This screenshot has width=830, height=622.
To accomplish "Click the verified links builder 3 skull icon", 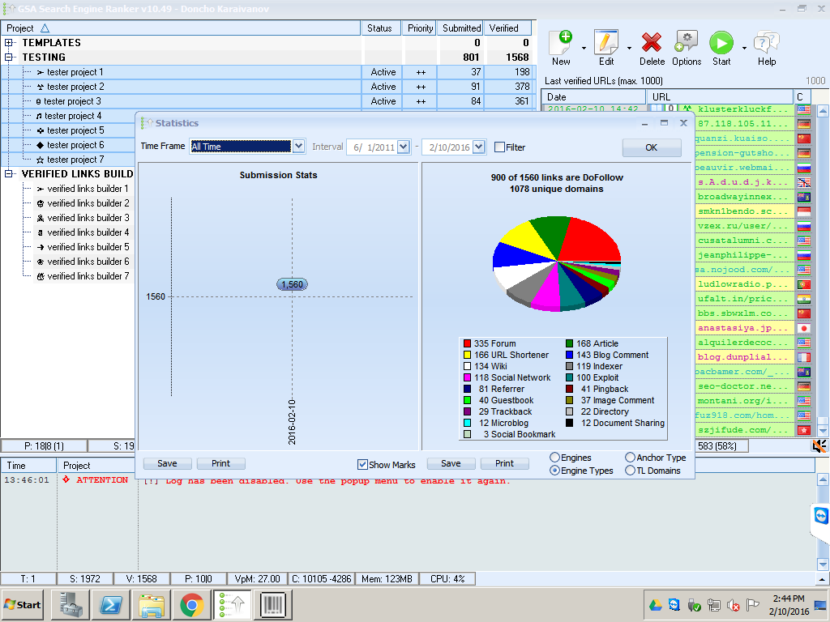I will [x=41, y=218].
